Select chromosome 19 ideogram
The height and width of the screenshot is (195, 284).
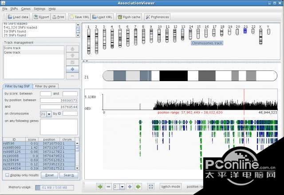click(229, 32)
